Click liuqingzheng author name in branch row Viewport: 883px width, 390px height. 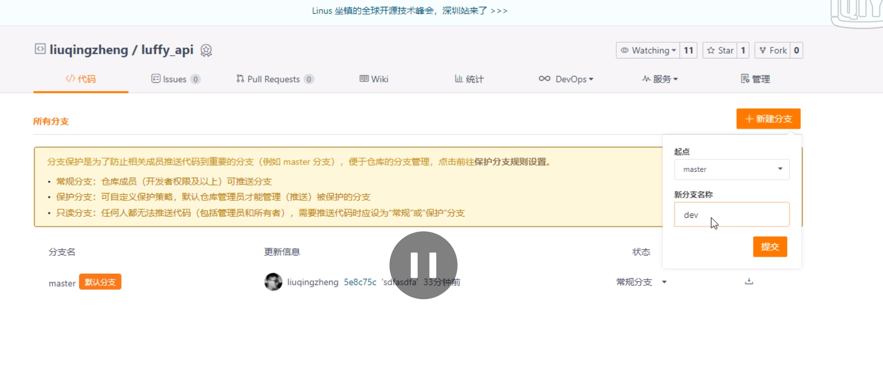pos(313,282)
